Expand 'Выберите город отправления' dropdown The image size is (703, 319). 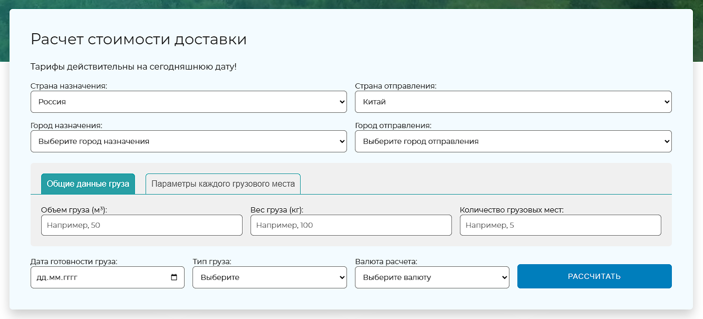(x=513, y=141)
